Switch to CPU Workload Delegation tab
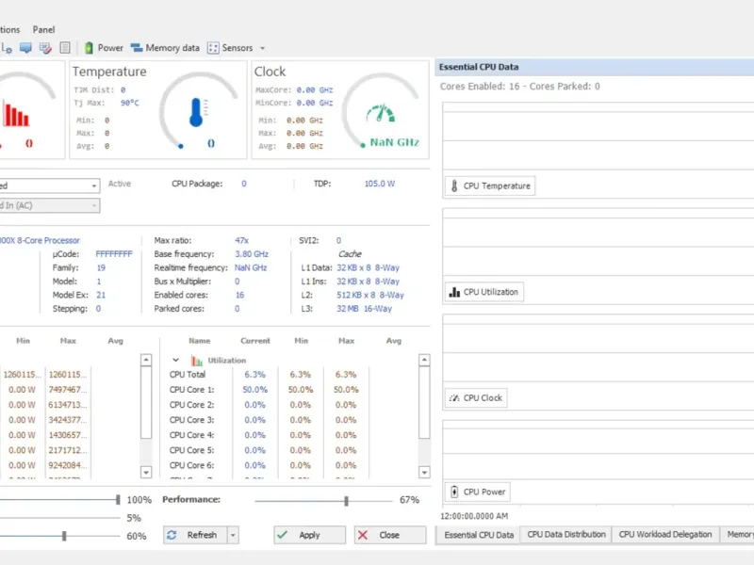The image size is (754, 565). point(664,535)
